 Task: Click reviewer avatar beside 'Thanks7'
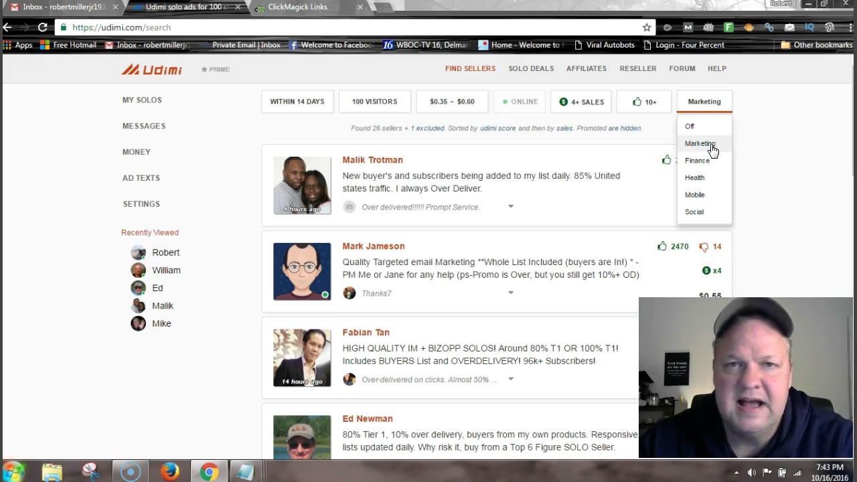[x=349, y=293]
